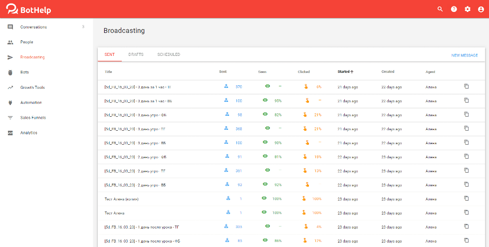Copy the first broadcast row using duplicate icon

(467, 86)
